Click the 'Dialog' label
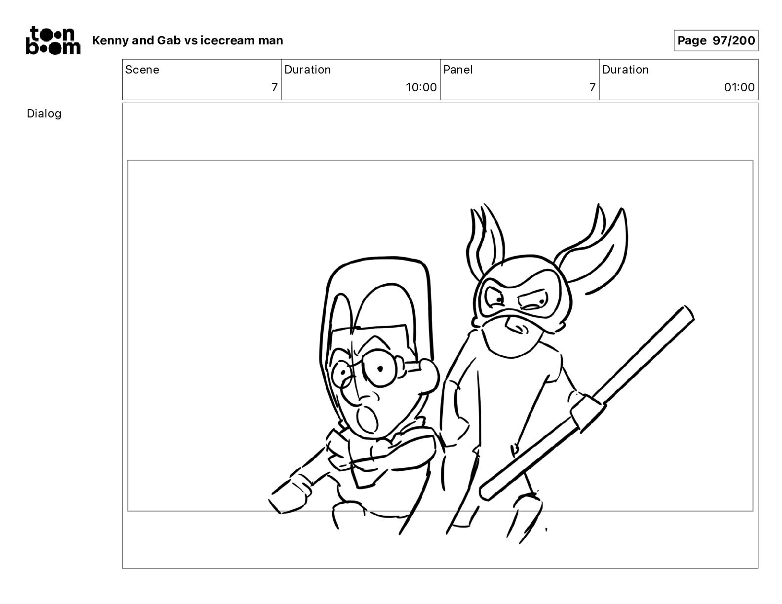Image resolution: width=782 pixels, height=604 pixels. point(44,113)
